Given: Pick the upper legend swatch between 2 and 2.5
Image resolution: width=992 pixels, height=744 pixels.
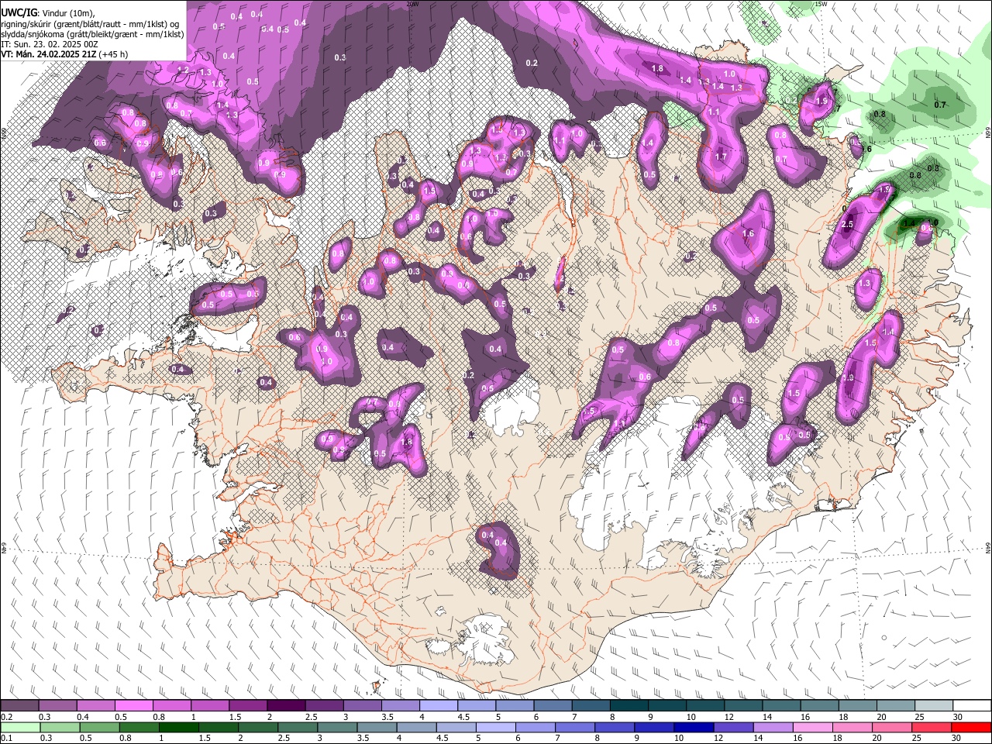Looking at the screenshot, I should coord(286,706).
